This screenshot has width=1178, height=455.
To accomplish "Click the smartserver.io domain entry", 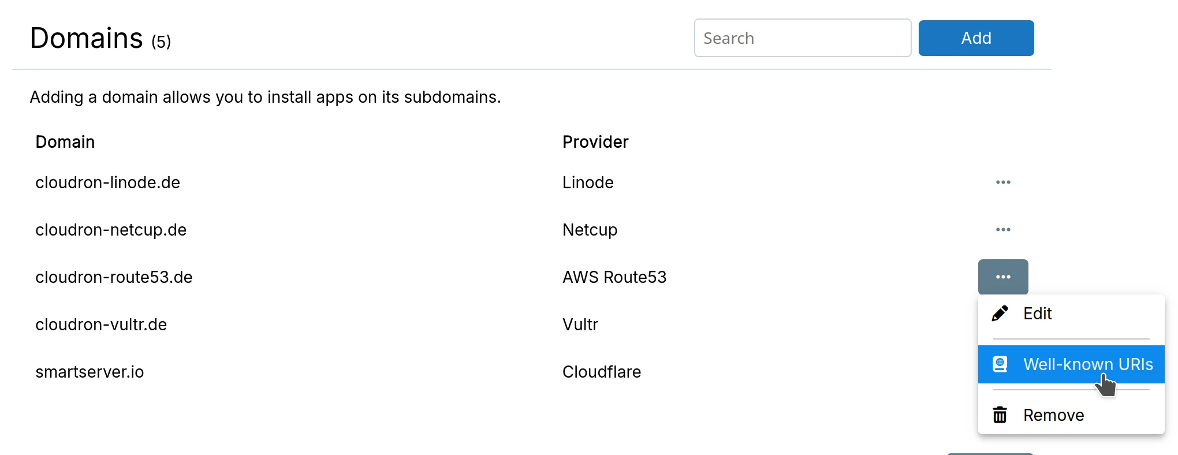I will (90, 372).
